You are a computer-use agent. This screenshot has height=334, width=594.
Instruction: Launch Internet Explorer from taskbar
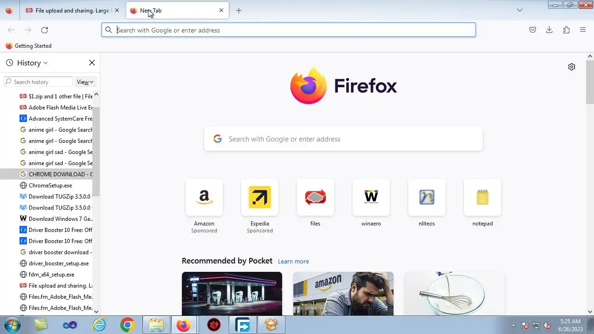coord(99,325)
